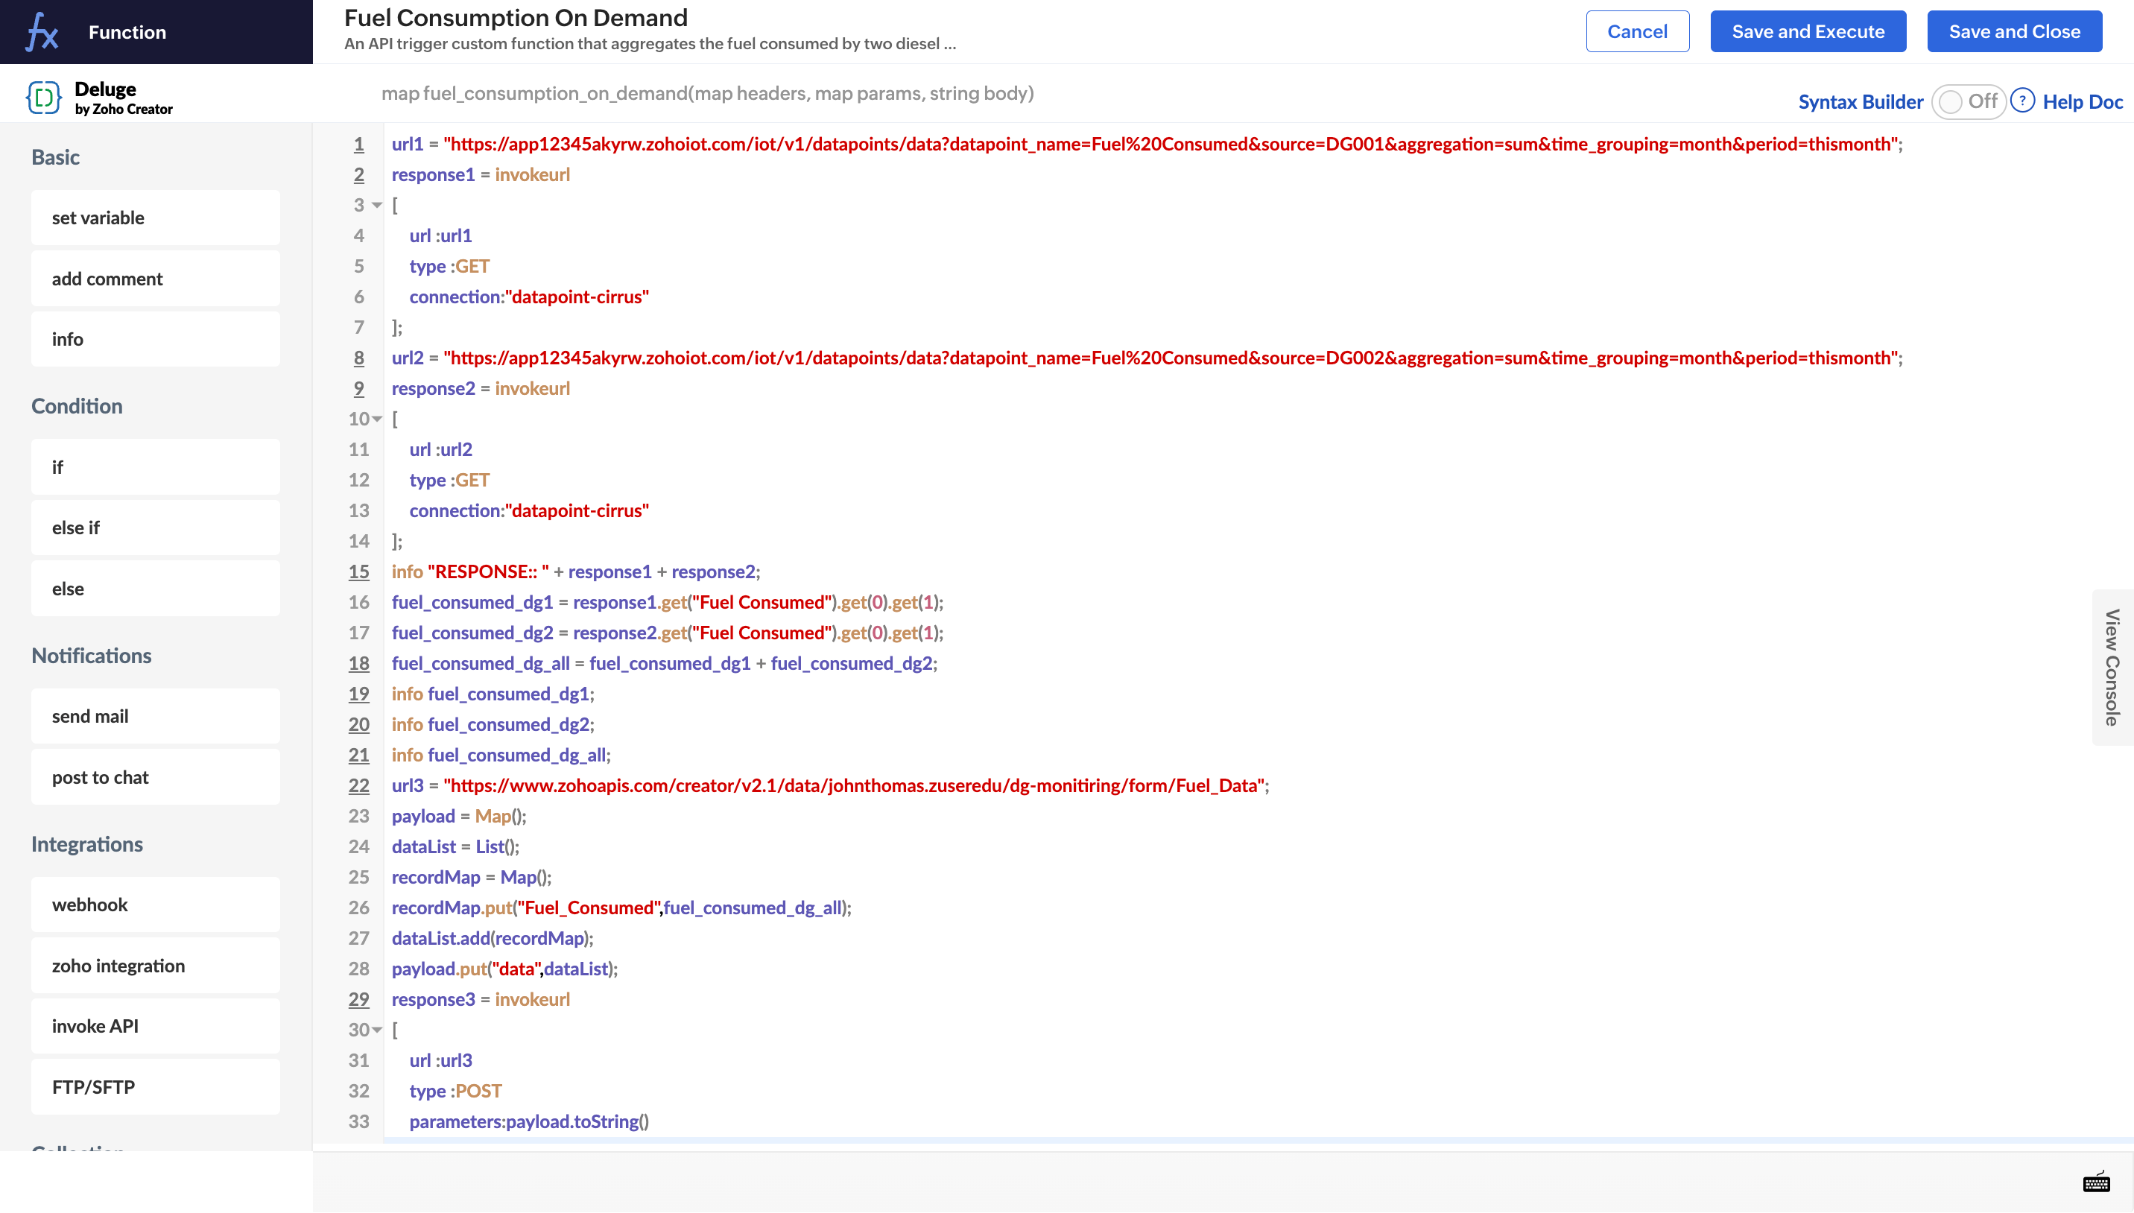Click the Deluge logo icon
This screenshot has width=2134, height=1213.
(43, 98)
